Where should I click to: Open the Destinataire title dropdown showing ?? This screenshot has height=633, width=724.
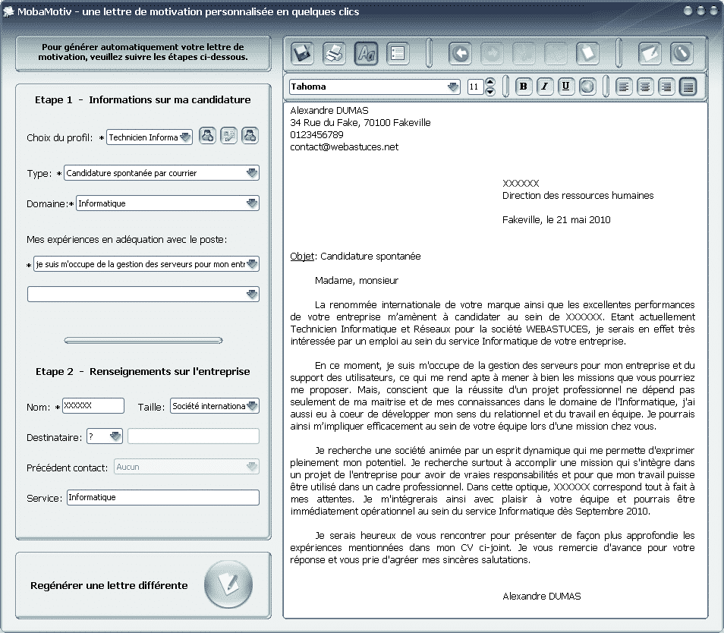(x=105, y=436)
